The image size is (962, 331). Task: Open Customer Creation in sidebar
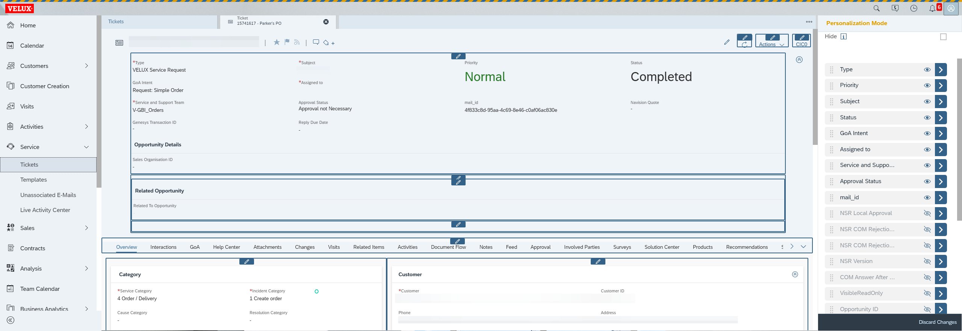point(45,86)
